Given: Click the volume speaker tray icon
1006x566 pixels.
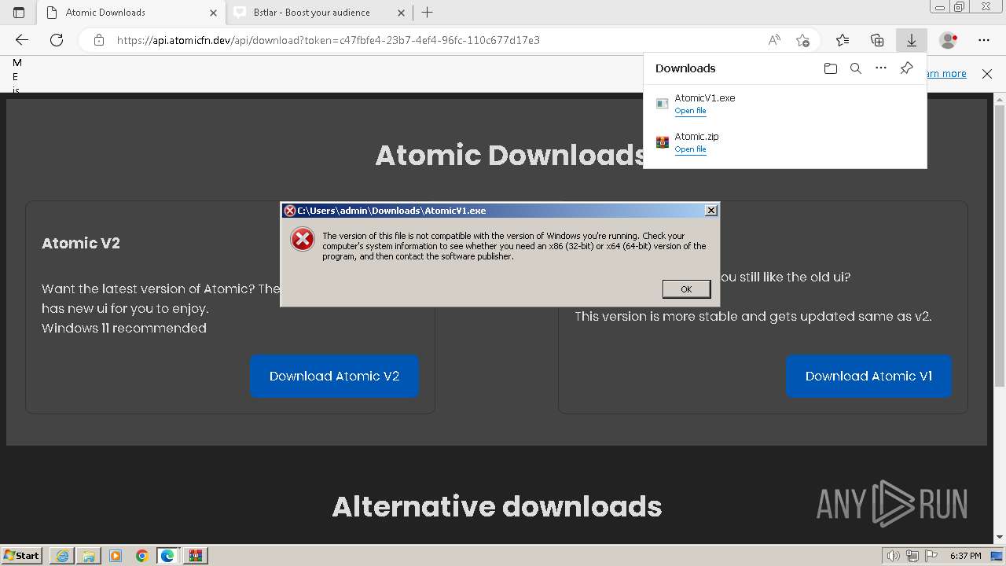Looking at the screenshot, I should click(894, 556).
